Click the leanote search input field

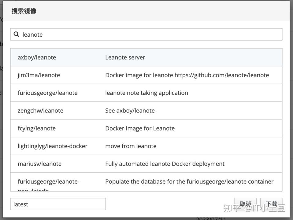[x=150, y=35]
